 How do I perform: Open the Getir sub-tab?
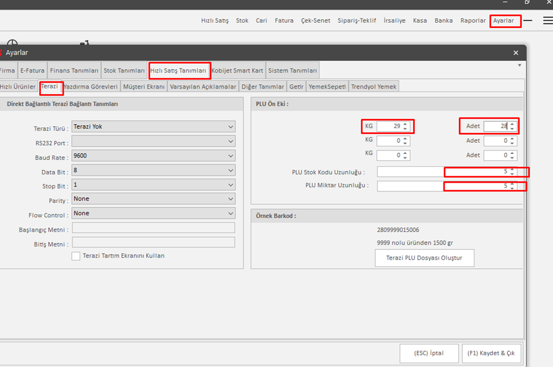(x=296, y=87)
